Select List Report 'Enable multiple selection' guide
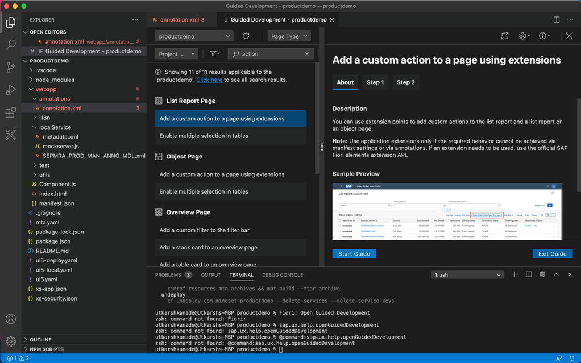The width and height of the screenshot is (581, 363). [230, 136]
